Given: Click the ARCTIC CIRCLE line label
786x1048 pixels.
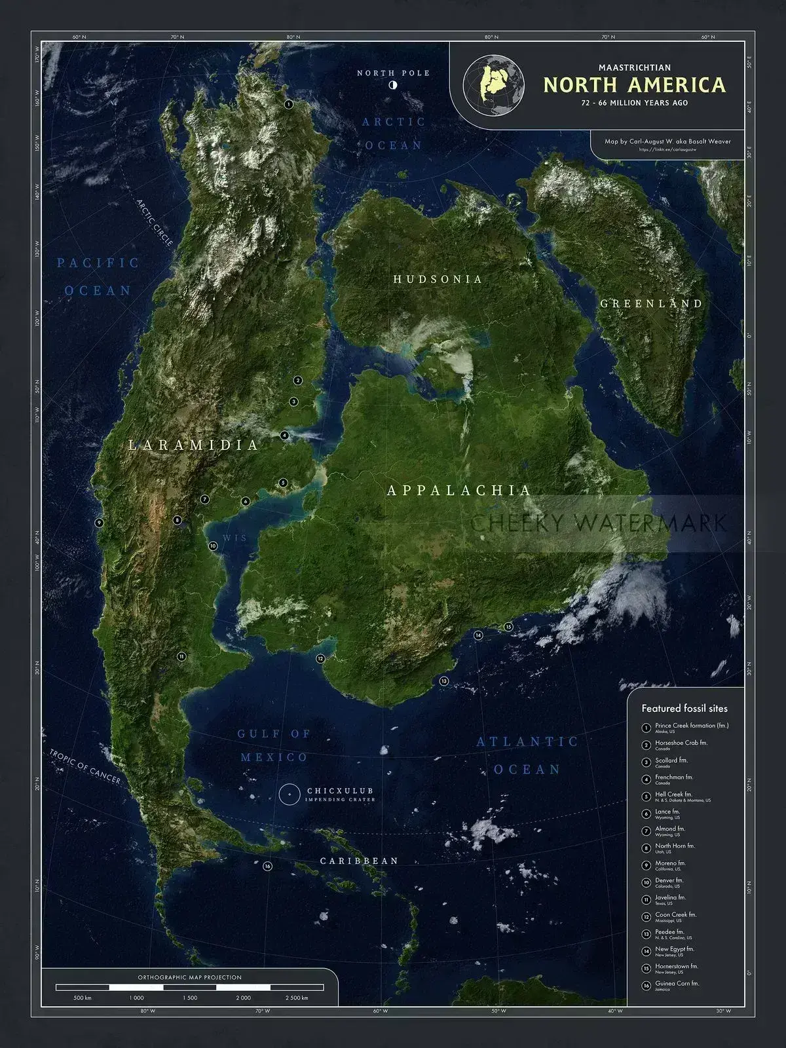Looking at the screenshot, I should coord(155,223).
